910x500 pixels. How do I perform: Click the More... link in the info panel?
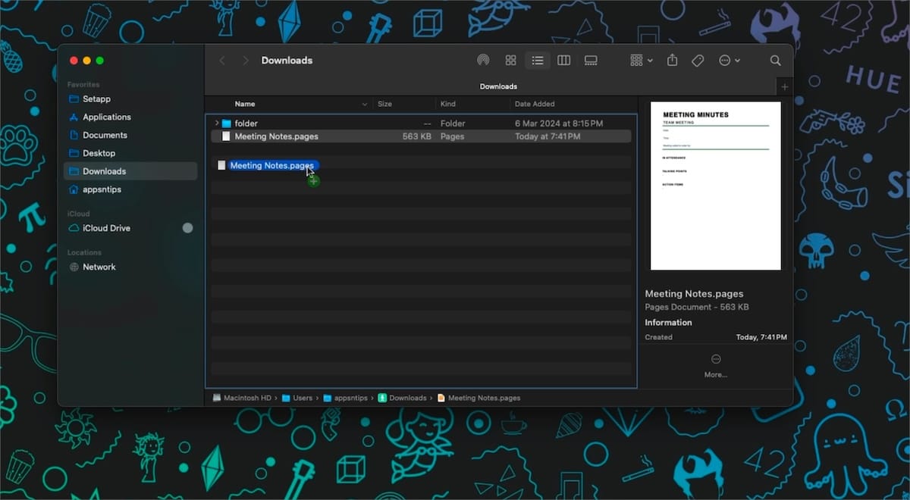click(715, 374)
